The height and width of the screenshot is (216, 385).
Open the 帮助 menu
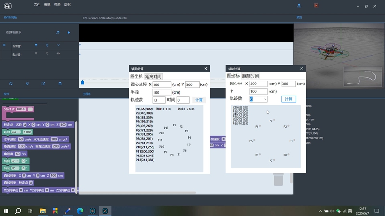pyautogui.click(x=57, y=5)
